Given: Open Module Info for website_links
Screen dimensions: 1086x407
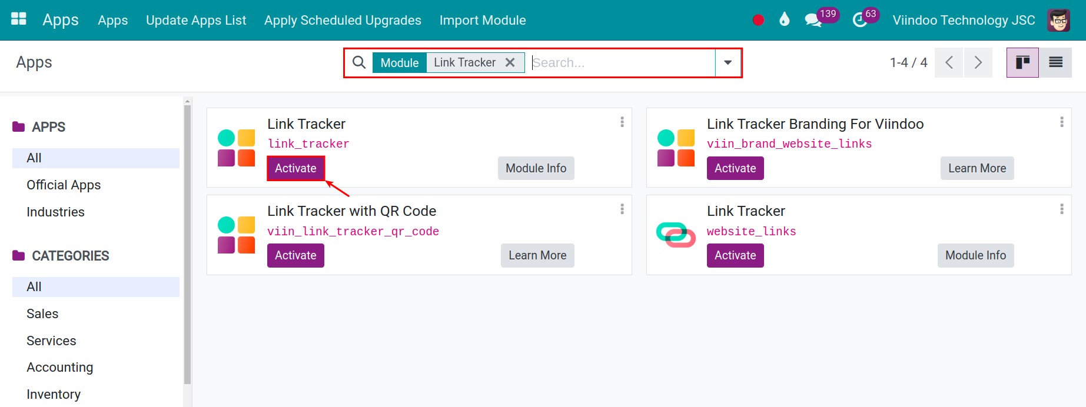Looking at the screenshot, I should point(975,255).
